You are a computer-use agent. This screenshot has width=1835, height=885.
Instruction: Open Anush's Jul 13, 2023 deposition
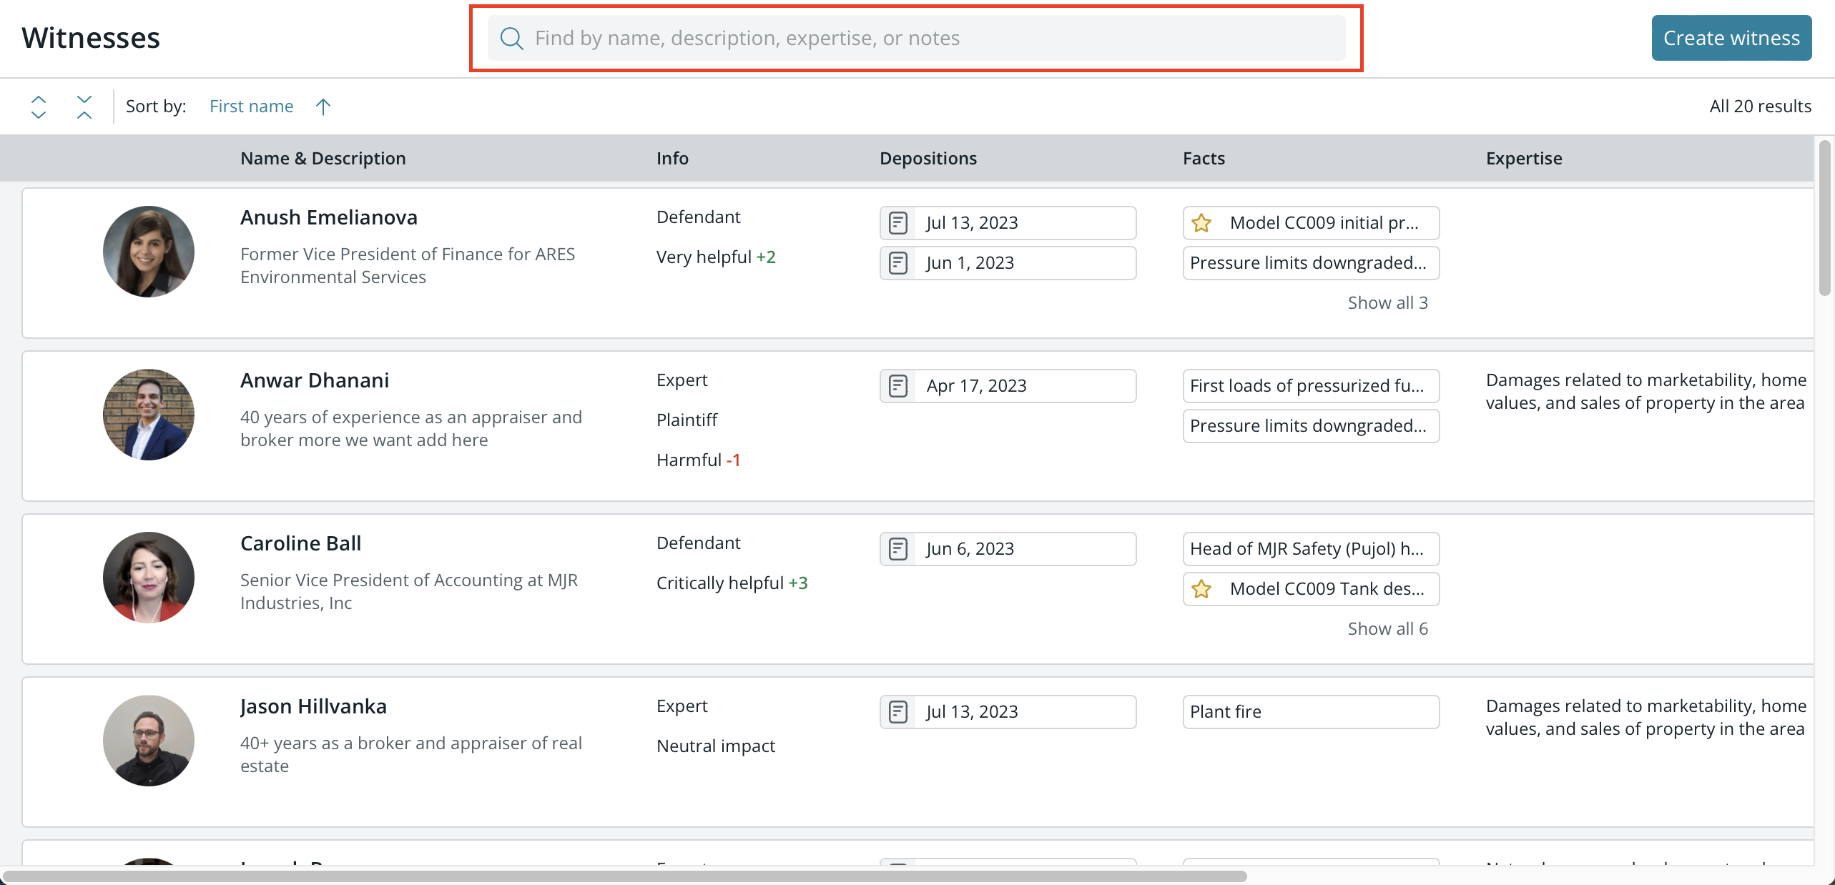click(x=1008, y=223)
